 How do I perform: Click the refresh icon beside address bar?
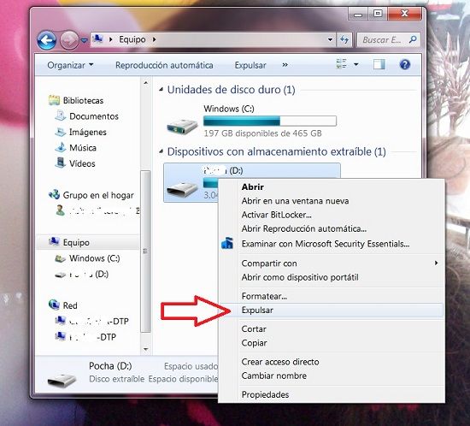(344, 39)
